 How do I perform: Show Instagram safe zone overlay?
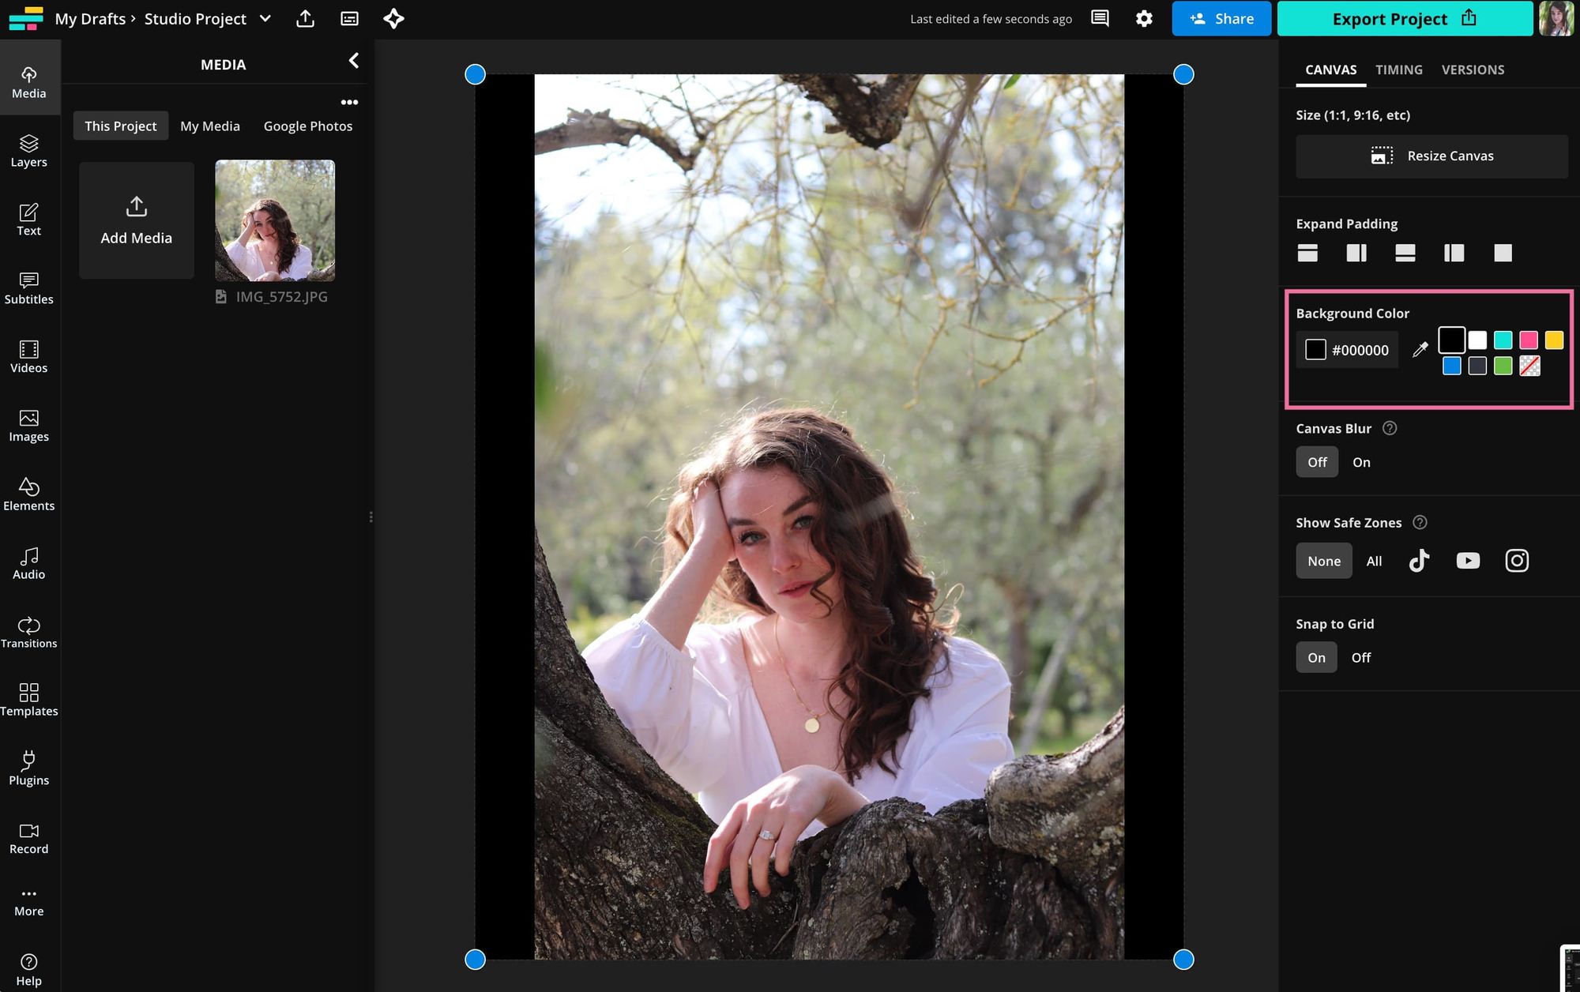tap(1516, 561)
